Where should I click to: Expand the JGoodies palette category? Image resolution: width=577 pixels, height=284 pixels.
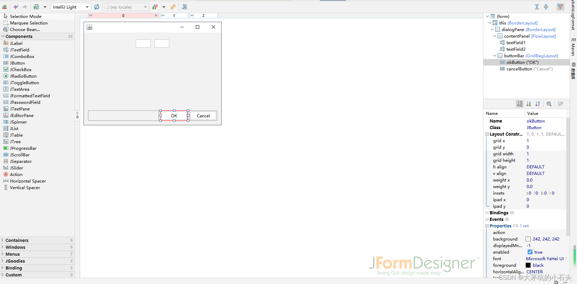3,261
